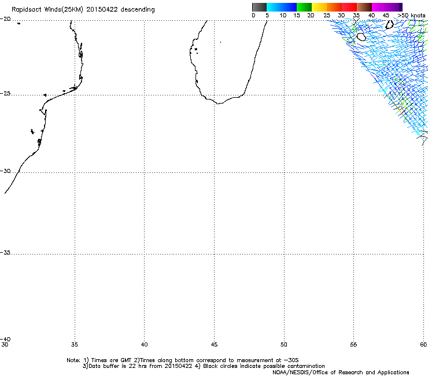Click the light blue 5-10 knots legend segment
Viewport: 428px width, 376px height.
pos(274,7)
